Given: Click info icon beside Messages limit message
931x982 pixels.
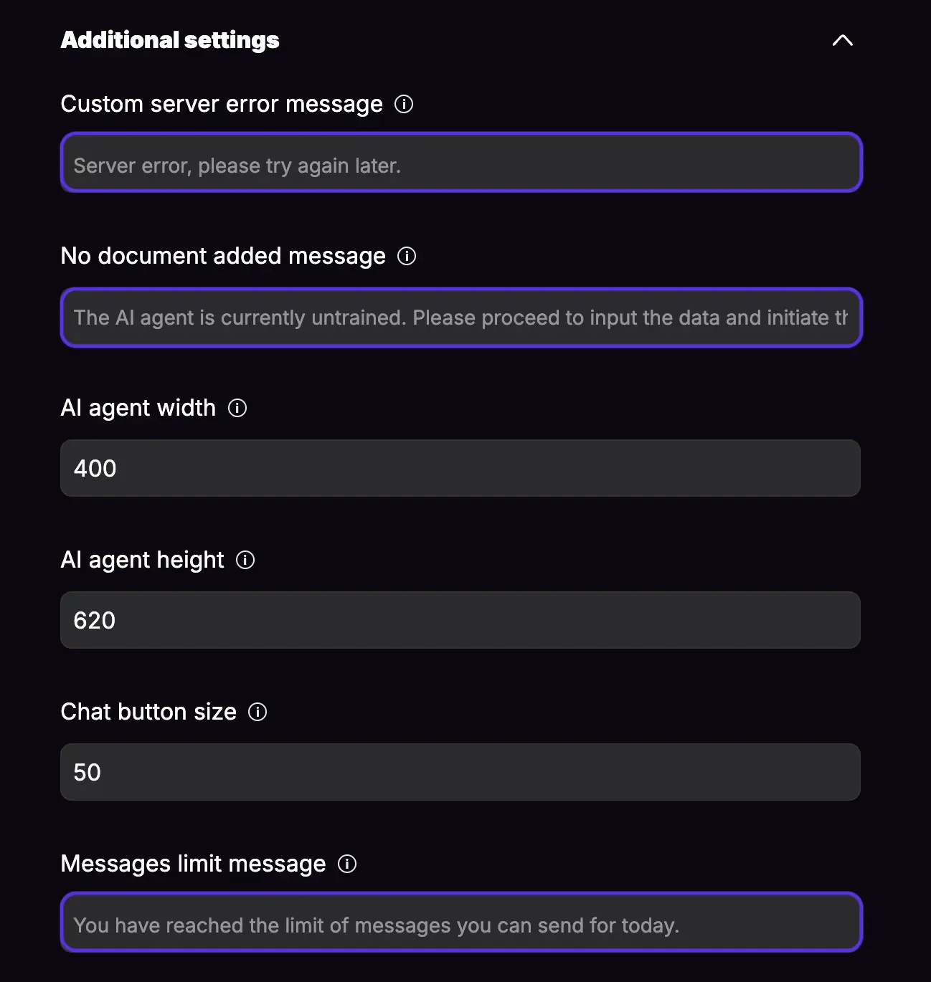Looking at the screenshot, I should 347,864.
